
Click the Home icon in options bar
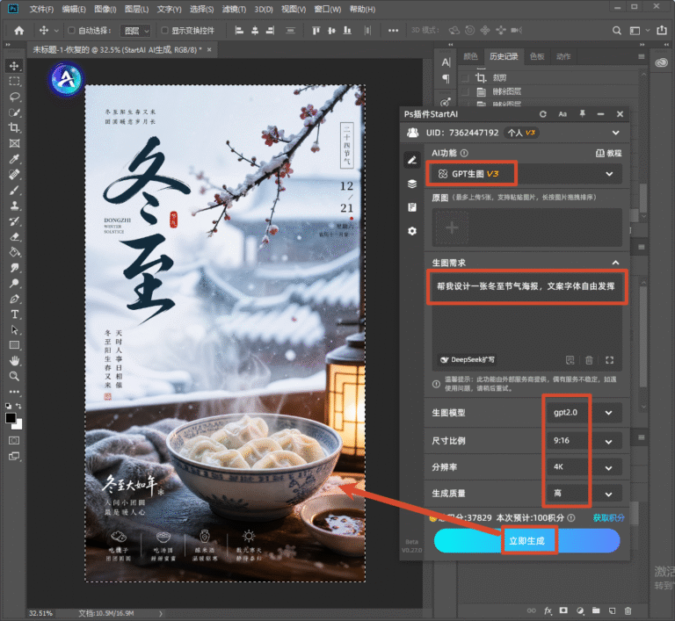click(x=19, y=31)
